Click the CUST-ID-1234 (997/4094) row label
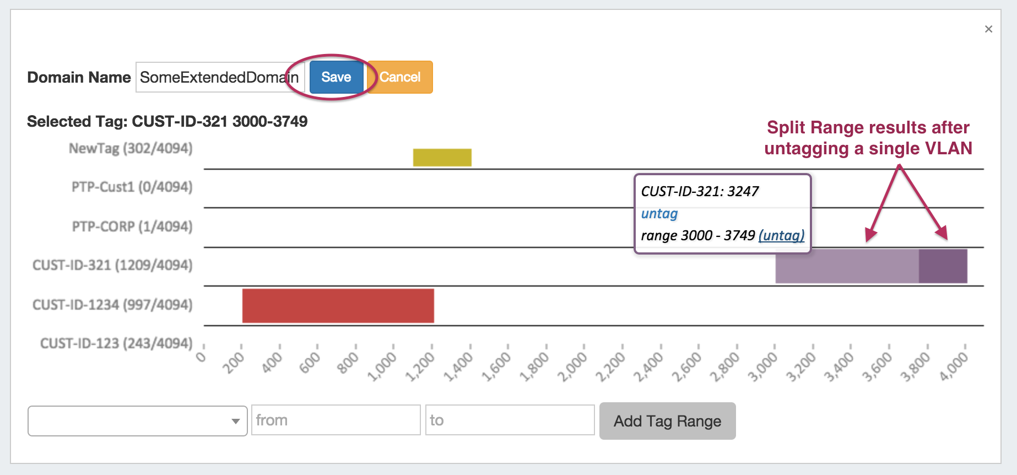Image resolution: width=1017 pixels, height=475 pixels. 113,305
